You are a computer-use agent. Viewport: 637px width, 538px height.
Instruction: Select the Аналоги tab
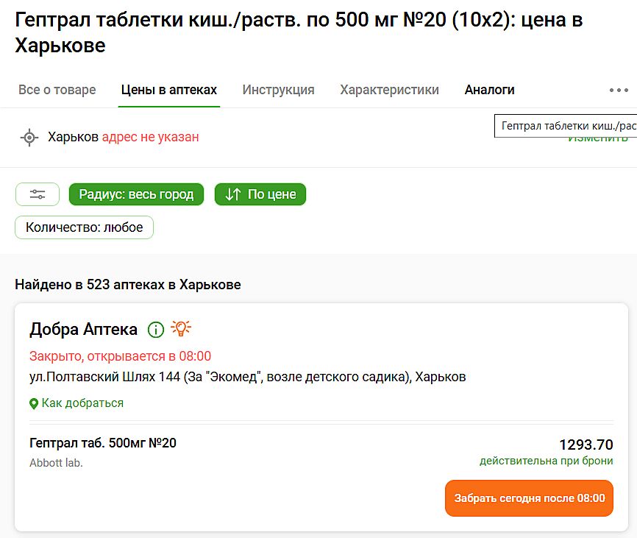(x=489, y=90)
